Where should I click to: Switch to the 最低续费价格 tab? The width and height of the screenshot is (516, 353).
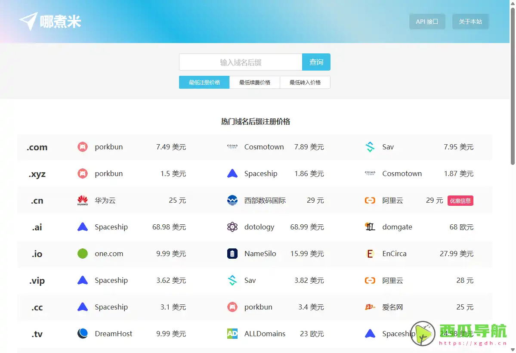tap(255, 82)
